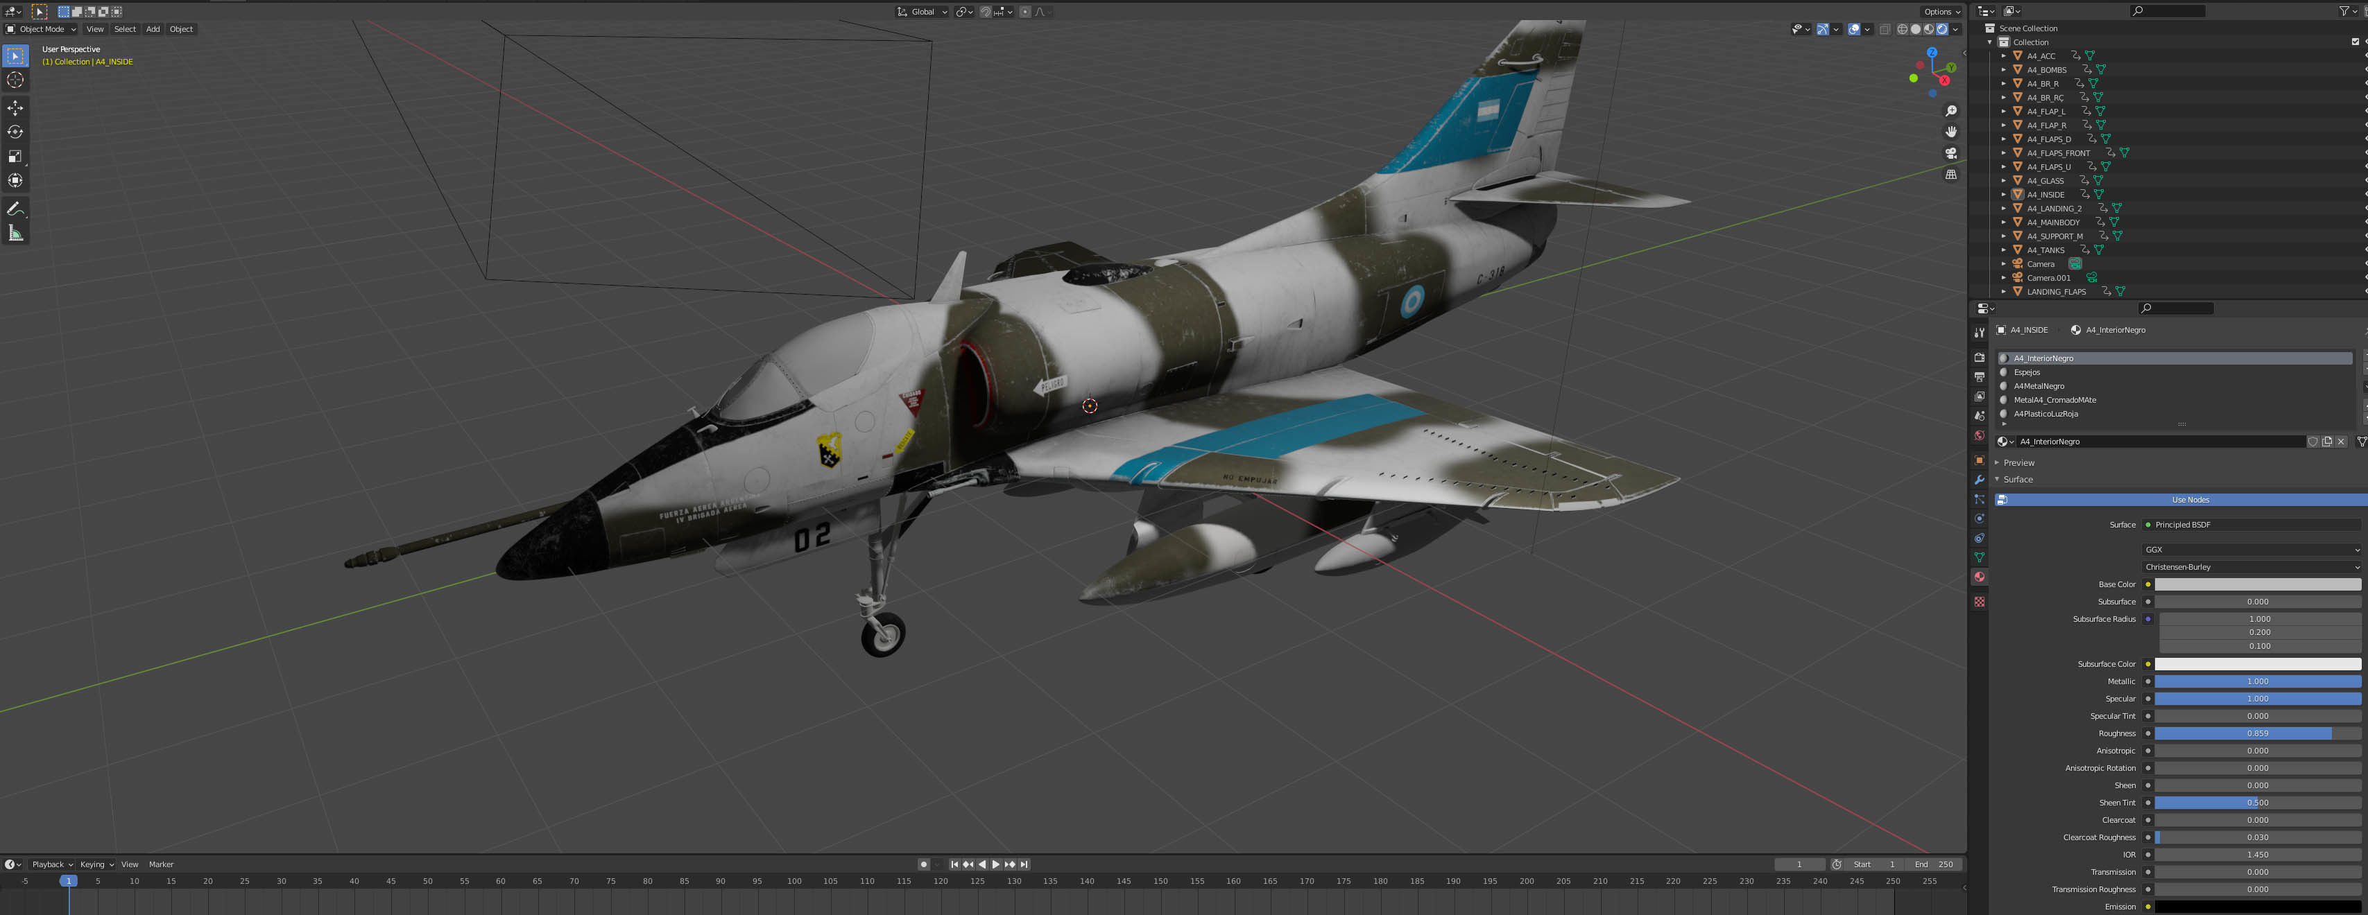The image size is (2368, 915).
Task: Open GGX distribution dropdown
Action: click(x=2251, y=550)
